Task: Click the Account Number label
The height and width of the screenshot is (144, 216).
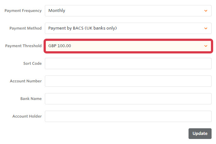Action: tap(26, 81)
